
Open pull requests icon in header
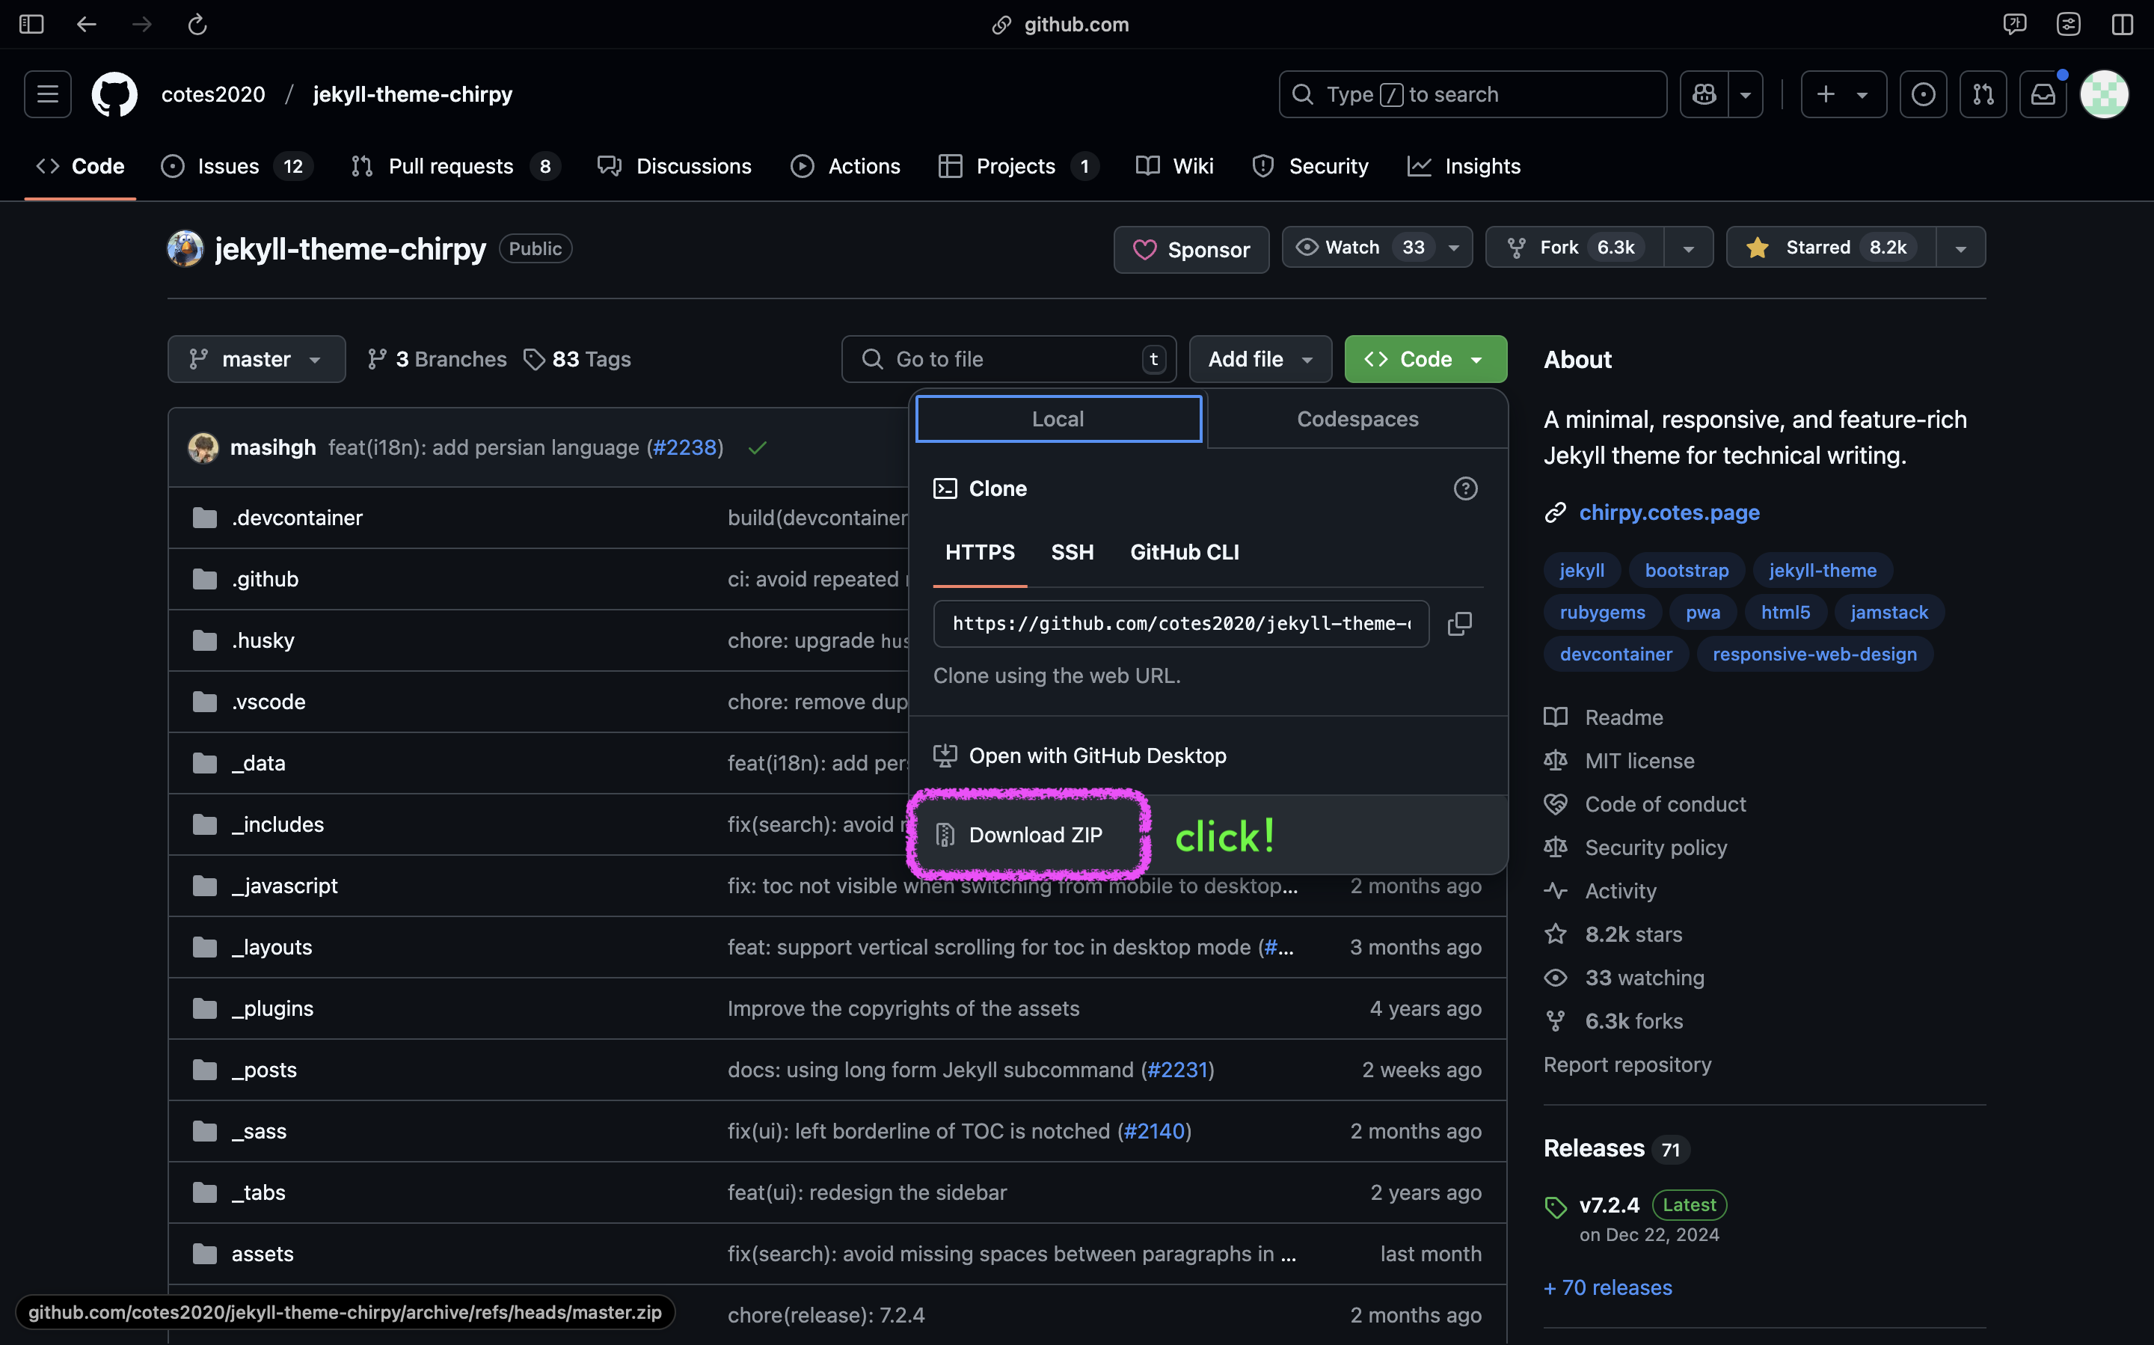click(x=1983, y=94)
